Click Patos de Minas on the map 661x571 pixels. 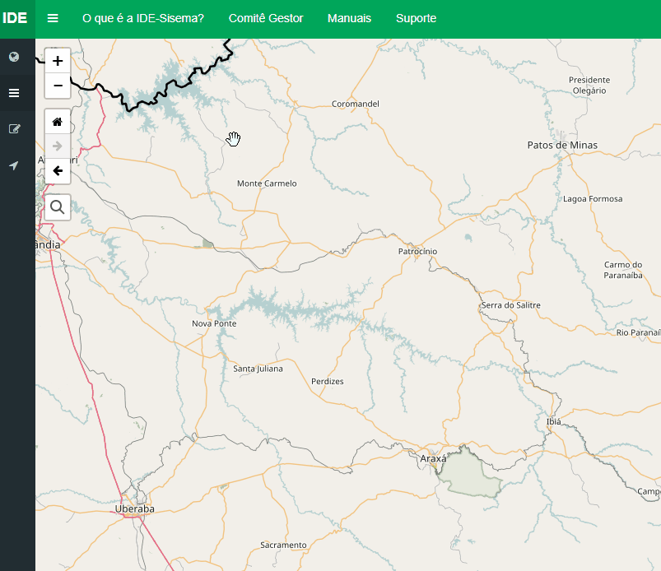pos(561,145)
